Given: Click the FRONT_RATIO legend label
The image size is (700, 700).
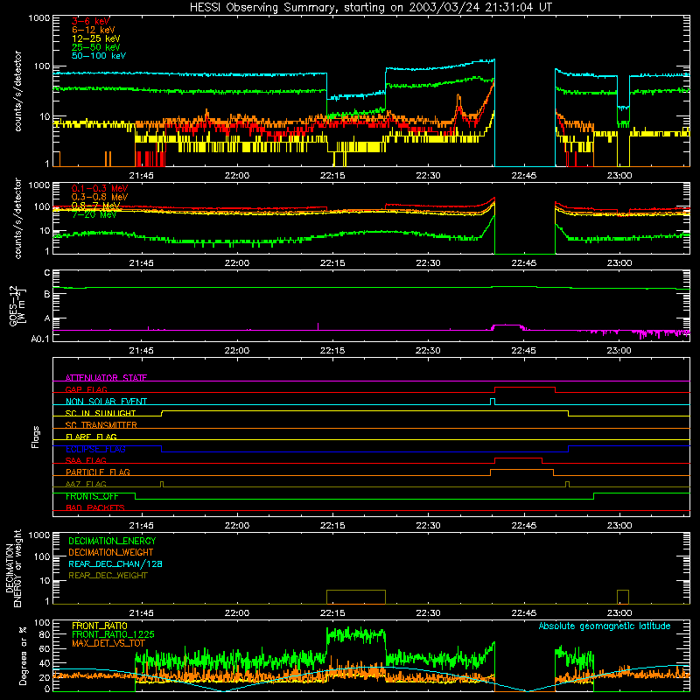Looking at the screenshot, I should click(100, 626).
